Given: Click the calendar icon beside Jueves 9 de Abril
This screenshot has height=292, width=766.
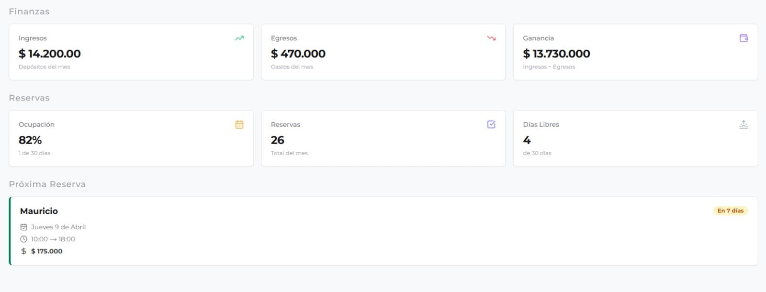Looking at the screenshot, I should pyautogui.click(x=24, y=227).
